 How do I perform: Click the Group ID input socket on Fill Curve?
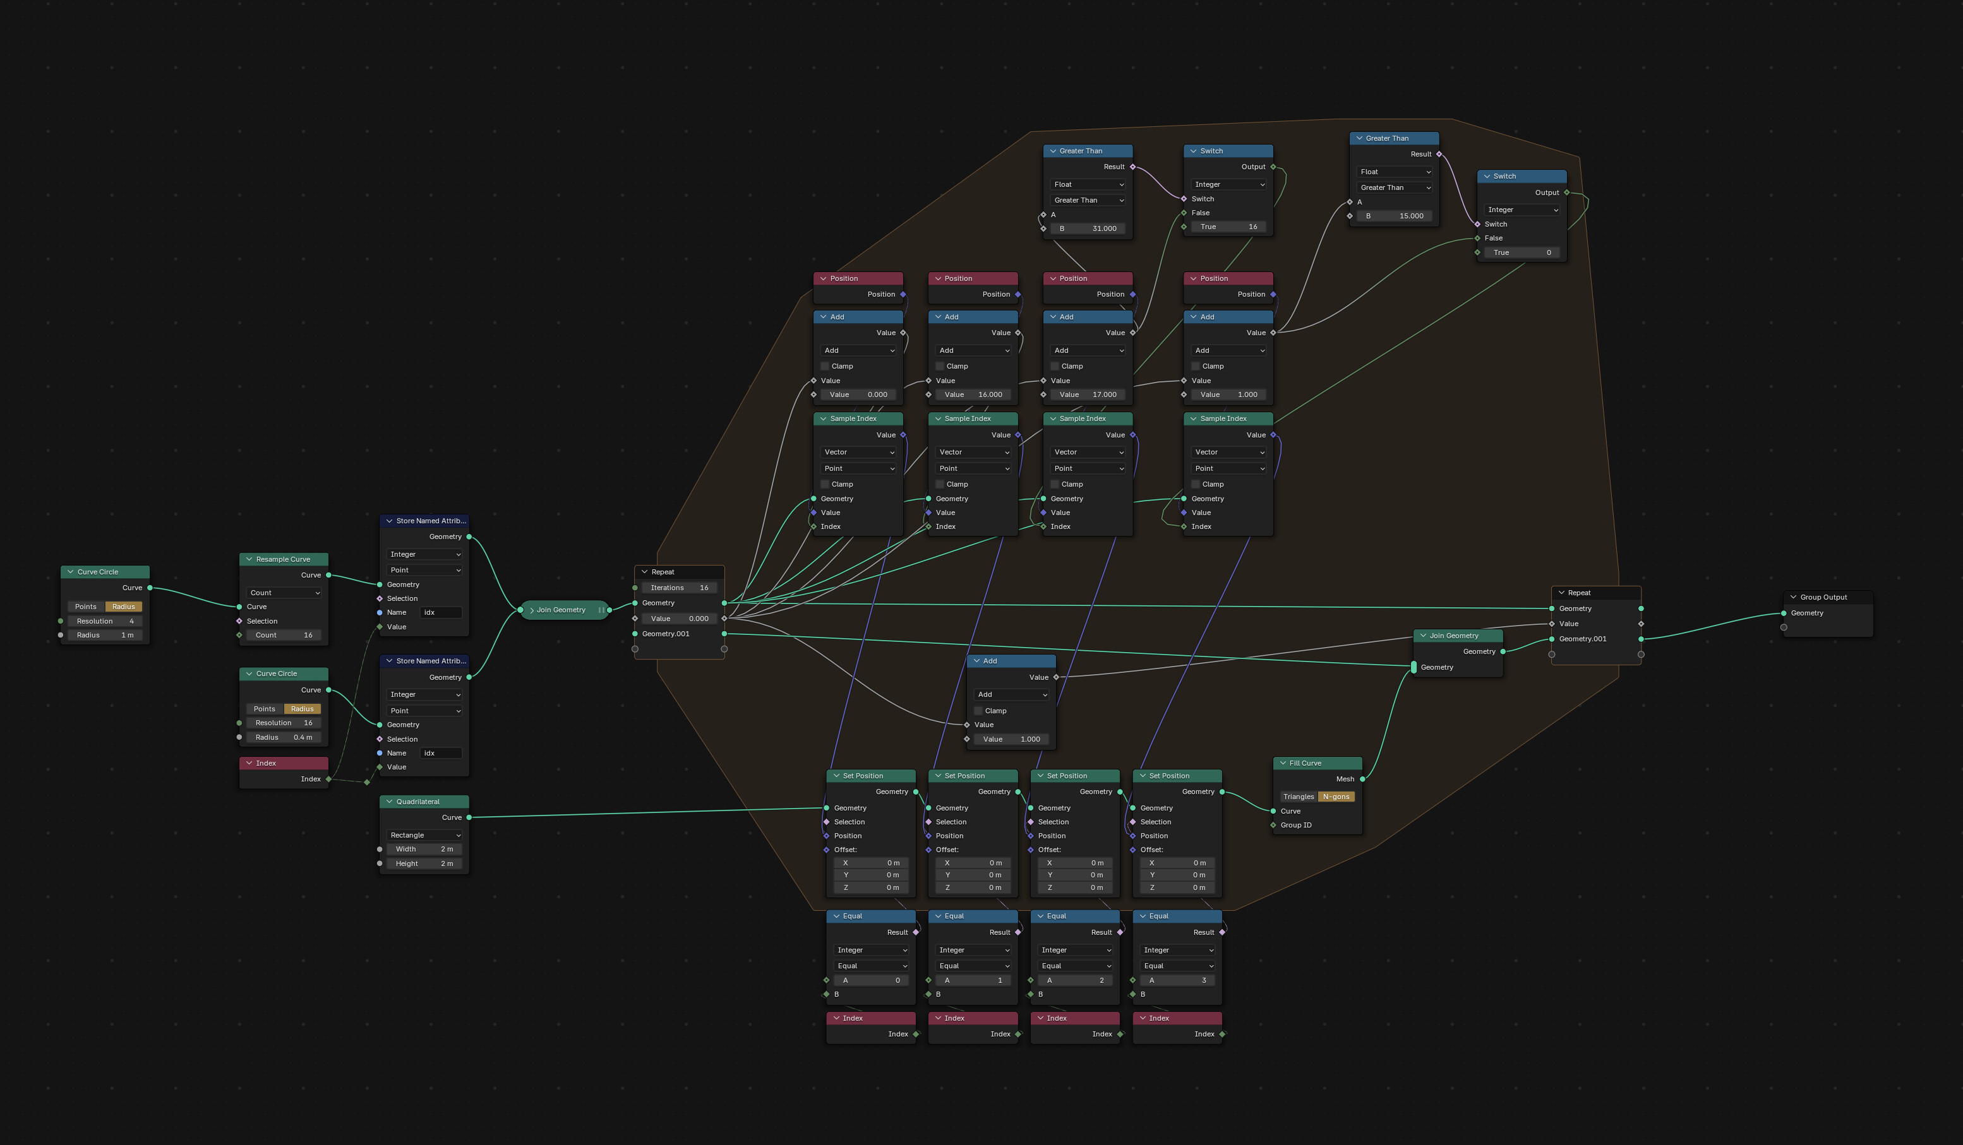[x=1273, y=825]
